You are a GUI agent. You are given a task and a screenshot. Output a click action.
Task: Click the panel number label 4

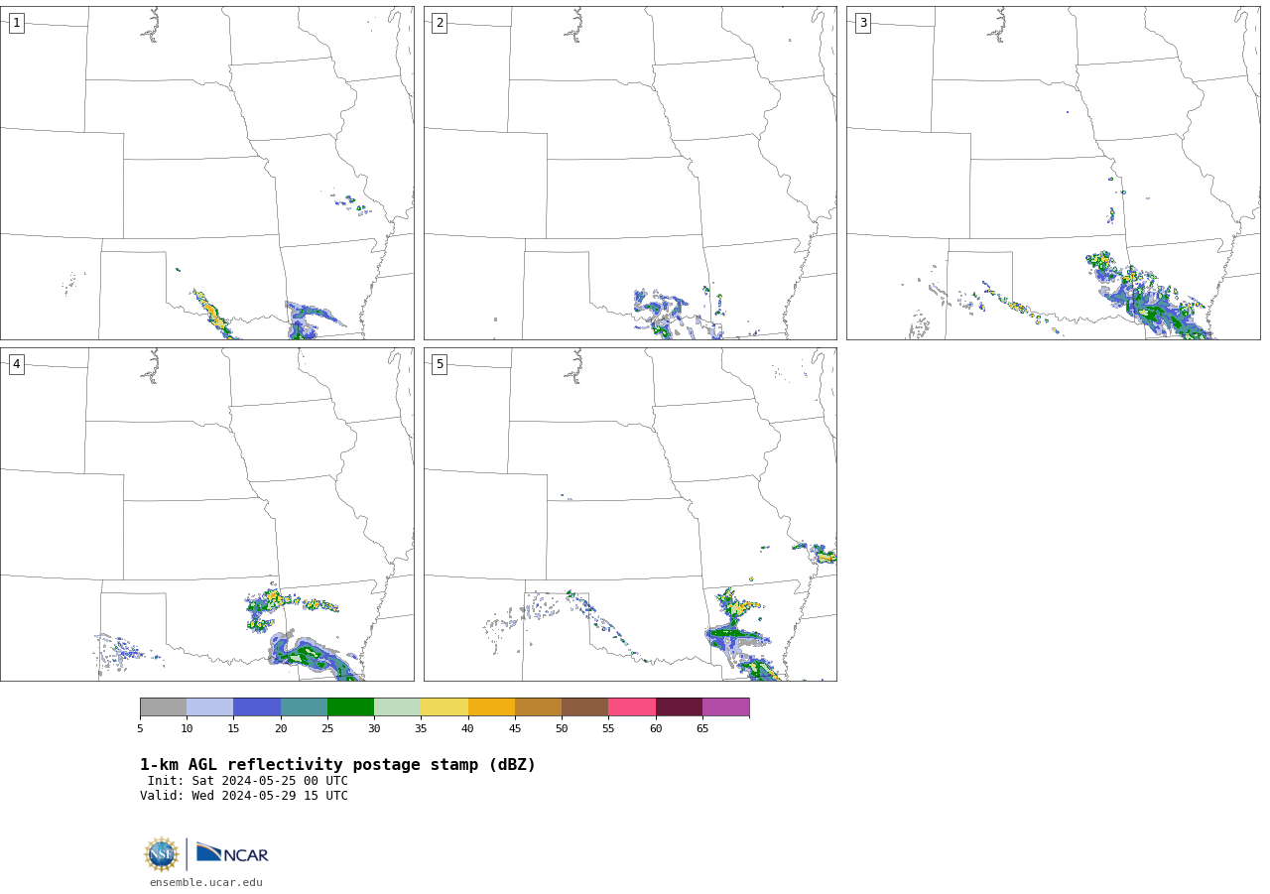point(16,364)
